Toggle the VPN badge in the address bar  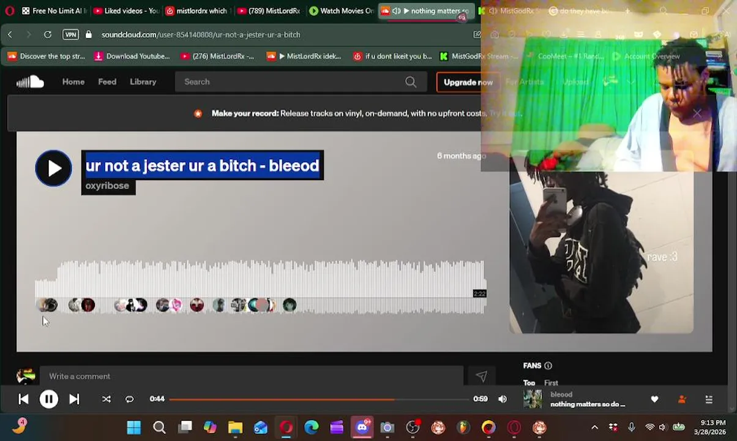[x=70, y=34]
